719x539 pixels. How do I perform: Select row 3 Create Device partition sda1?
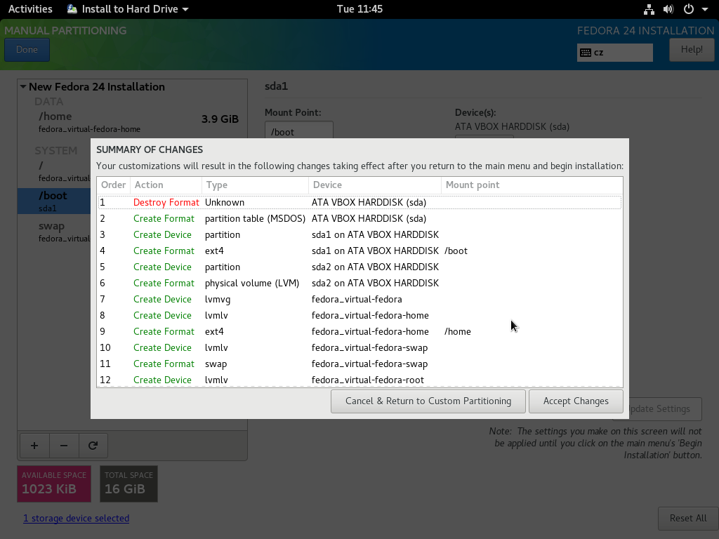point(359,234)
